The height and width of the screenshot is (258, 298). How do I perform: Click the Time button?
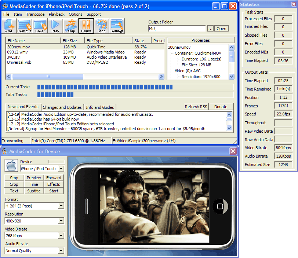pos(34,184)
